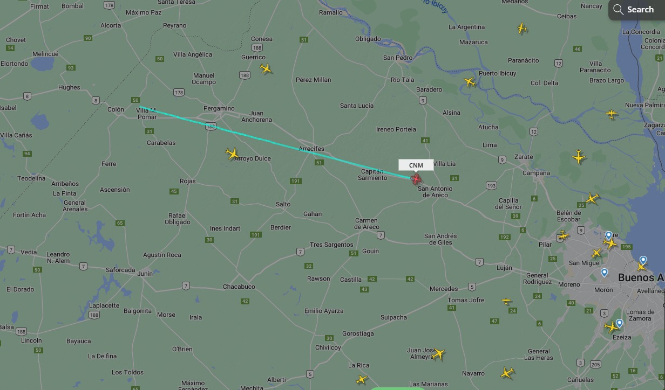Select aircraft near Puerto Ibicuy

point(470,82)
